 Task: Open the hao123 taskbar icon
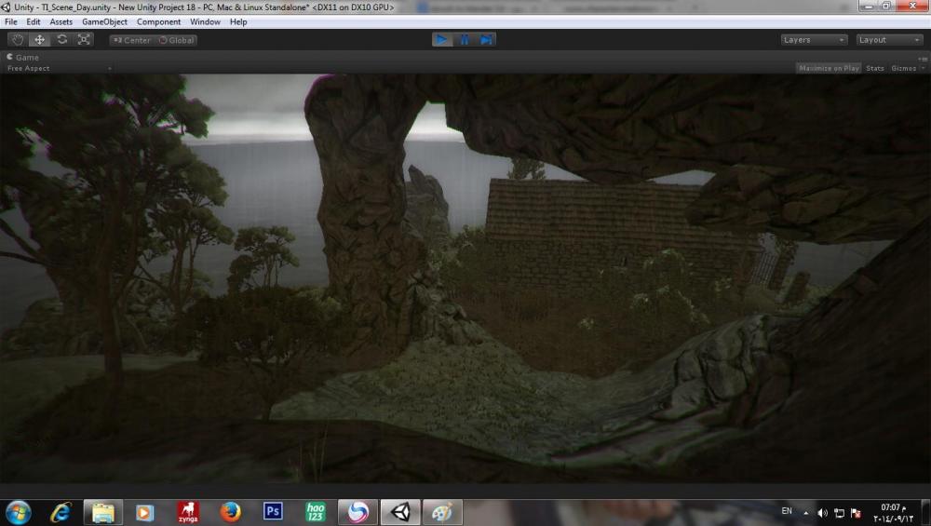click(x=316, y=512)
